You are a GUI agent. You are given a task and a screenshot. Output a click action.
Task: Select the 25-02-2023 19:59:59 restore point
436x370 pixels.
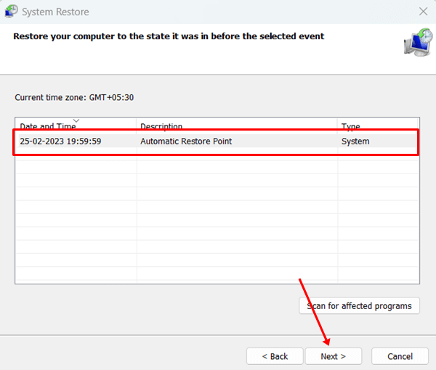coord(60,141)
